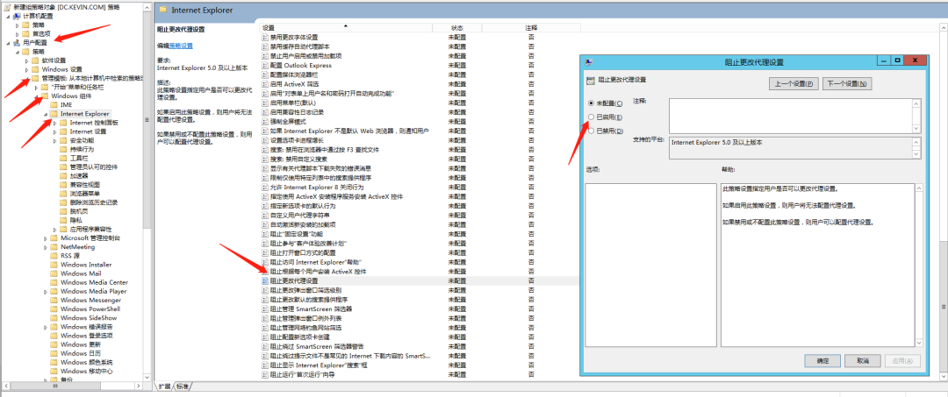Viewport: 948px width, 397px height.
Task: Sort list by 设置 column header
Action: pyautogui.click(x=346, y=28)
